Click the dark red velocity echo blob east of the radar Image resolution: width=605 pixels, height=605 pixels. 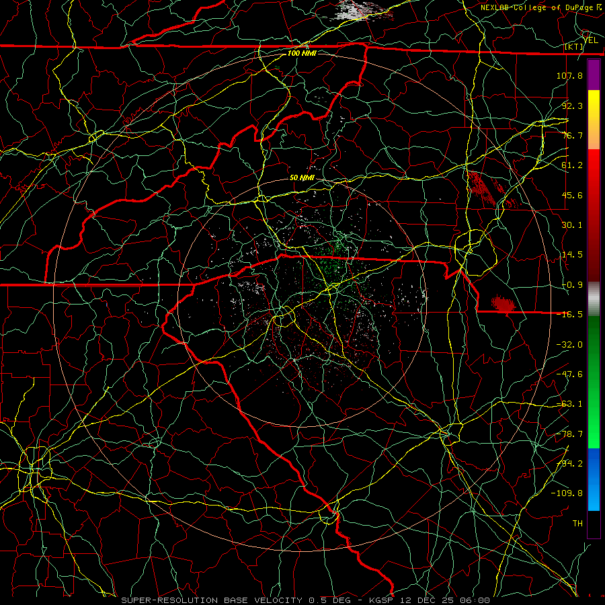tap(503, 304)
